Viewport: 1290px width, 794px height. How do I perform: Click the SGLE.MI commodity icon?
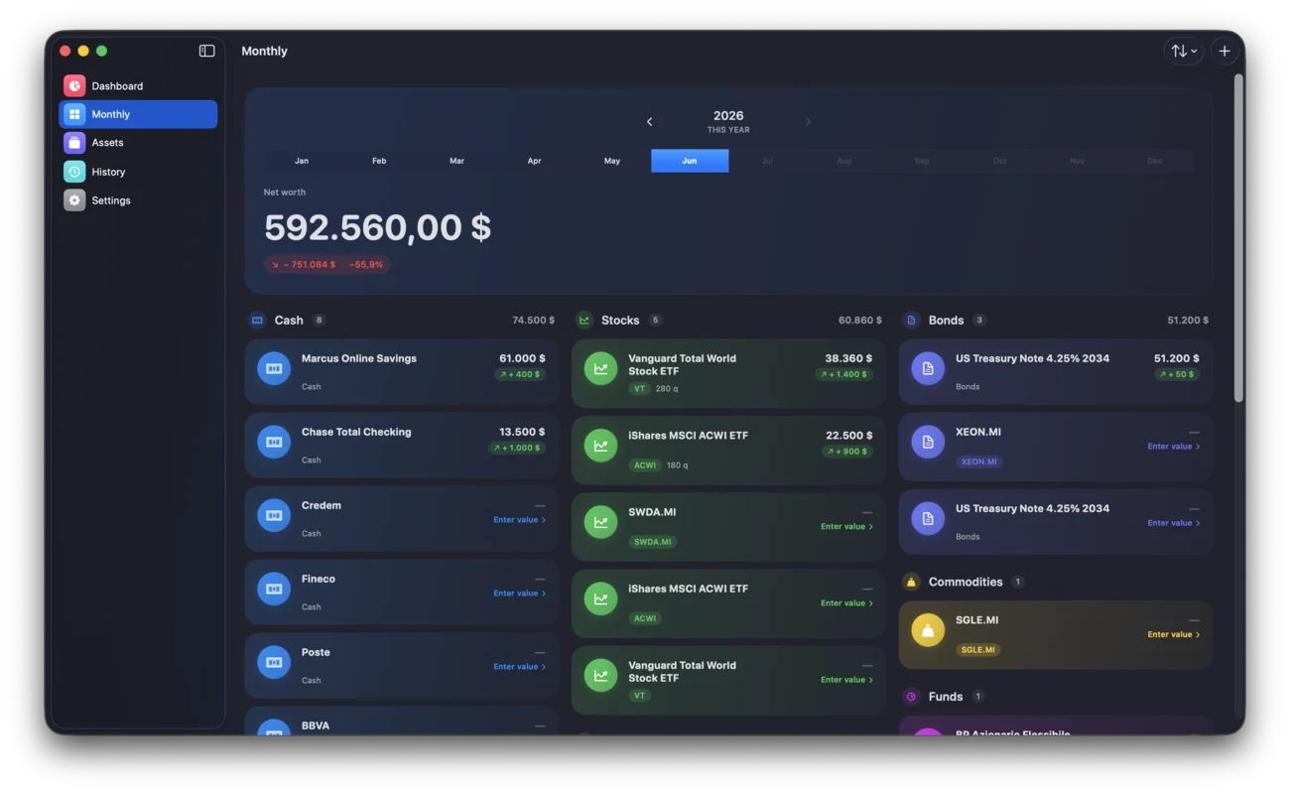click(928, 630)
